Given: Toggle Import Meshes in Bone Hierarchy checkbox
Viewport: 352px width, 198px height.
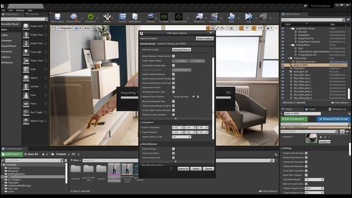Looking at the screenshot, I should [x=173, y=56].
